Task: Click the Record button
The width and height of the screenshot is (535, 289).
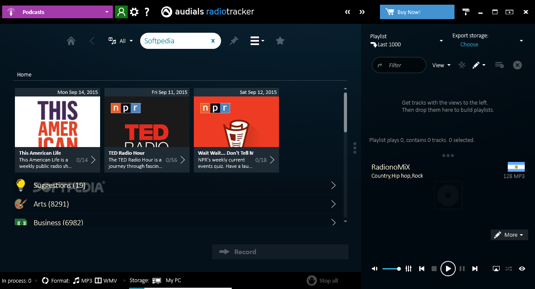Action: click(x=280, y=252)
